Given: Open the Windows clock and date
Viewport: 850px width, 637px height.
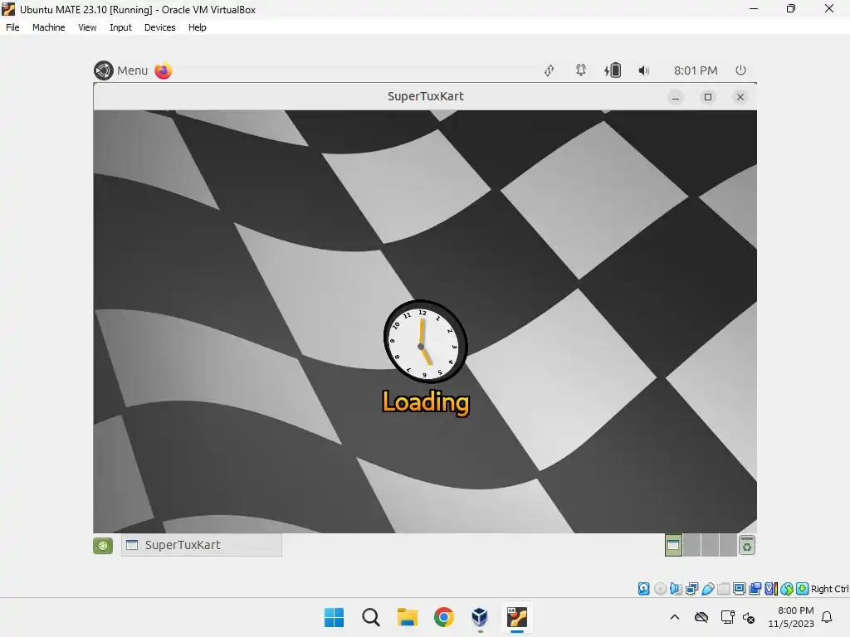Looking at the screenshot, I should [x=791, y=617].
